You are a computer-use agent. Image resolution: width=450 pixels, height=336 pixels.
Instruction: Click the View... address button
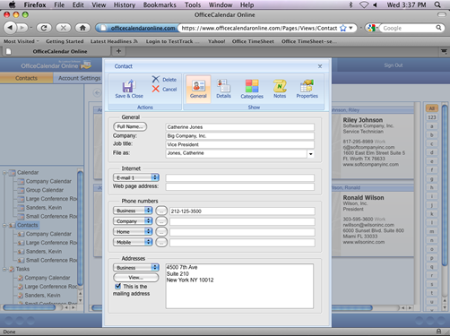pyautogui.click(x=136, y=278)
